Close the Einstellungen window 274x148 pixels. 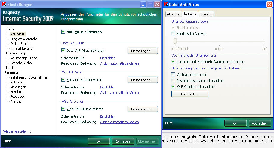tap(157, 5)
